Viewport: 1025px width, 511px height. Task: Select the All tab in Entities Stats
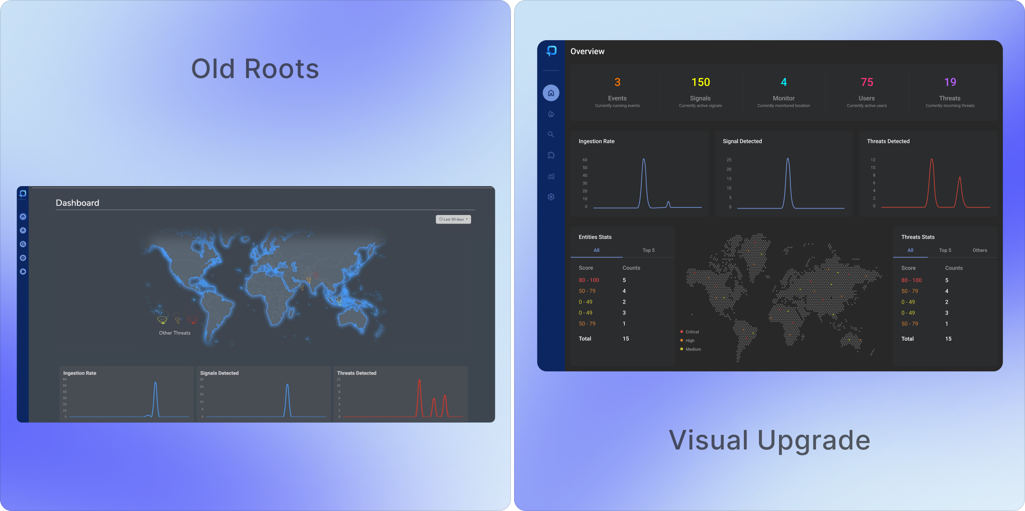tap(596, 250)
